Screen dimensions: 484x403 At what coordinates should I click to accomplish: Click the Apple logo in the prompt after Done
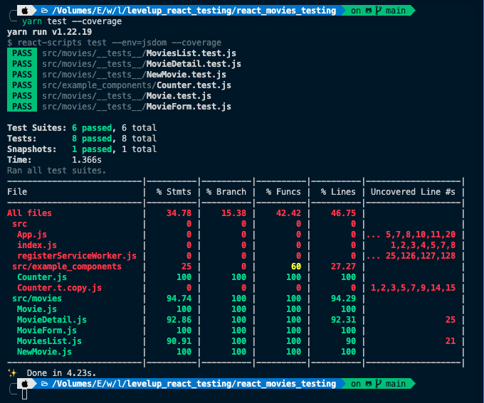coord(25,384)
